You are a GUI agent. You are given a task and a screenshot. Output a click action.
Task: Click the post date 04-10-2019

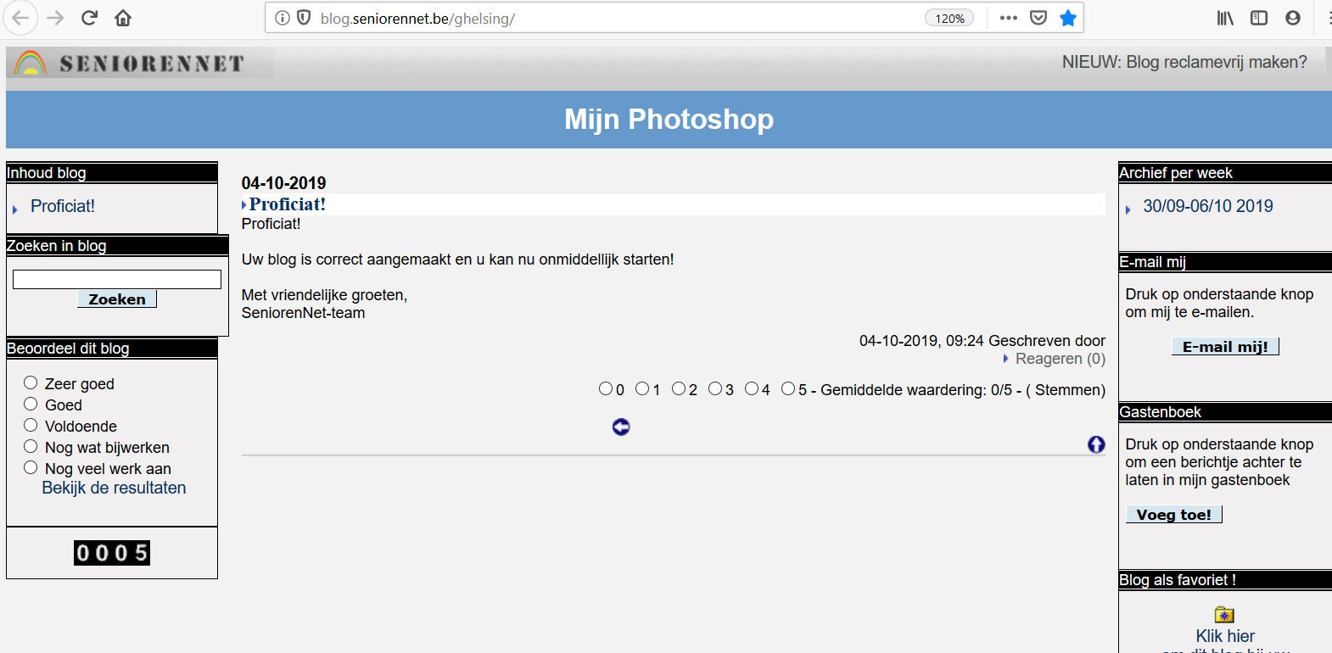click(283, 183)
